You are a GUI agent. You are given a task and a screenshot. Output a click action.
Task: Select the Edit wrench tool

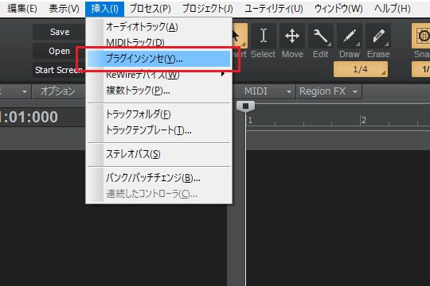click(x=321, y=36)
